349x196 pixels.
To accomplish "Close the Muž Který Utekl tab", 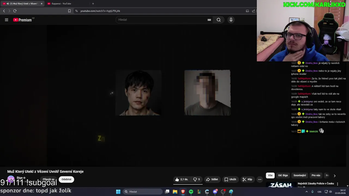I will tap(41, 4).
